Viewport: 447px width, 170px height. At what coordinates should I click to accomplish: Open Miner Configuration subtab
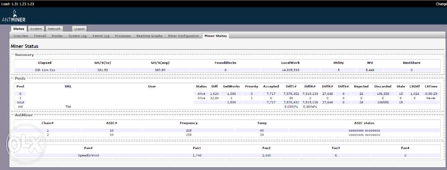pos(183,36)
